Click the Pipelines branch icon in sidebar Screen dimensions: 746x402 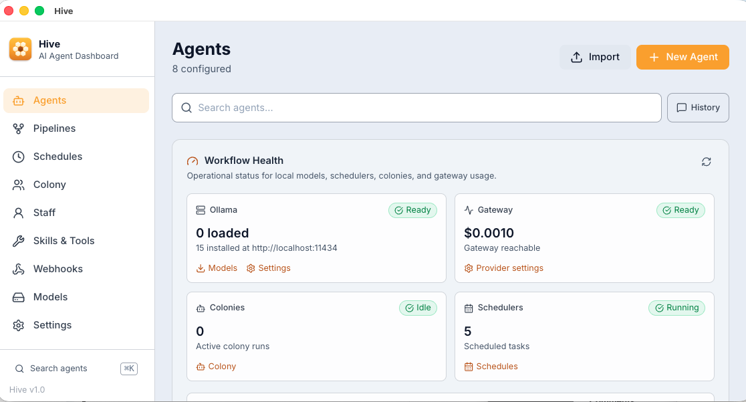point(19,128)
